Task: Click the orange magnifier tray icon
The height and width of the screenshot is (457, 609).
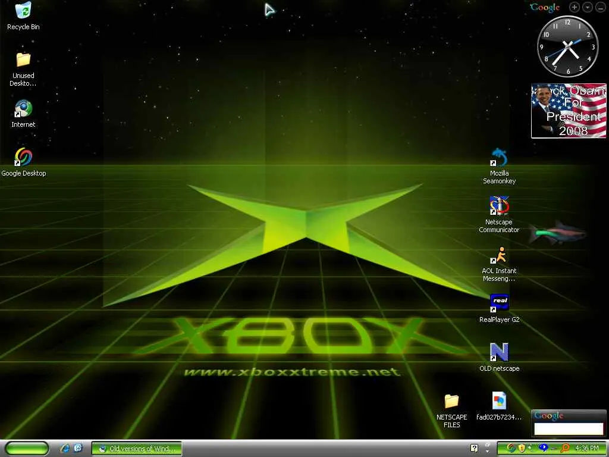Action: coord(565,449)
